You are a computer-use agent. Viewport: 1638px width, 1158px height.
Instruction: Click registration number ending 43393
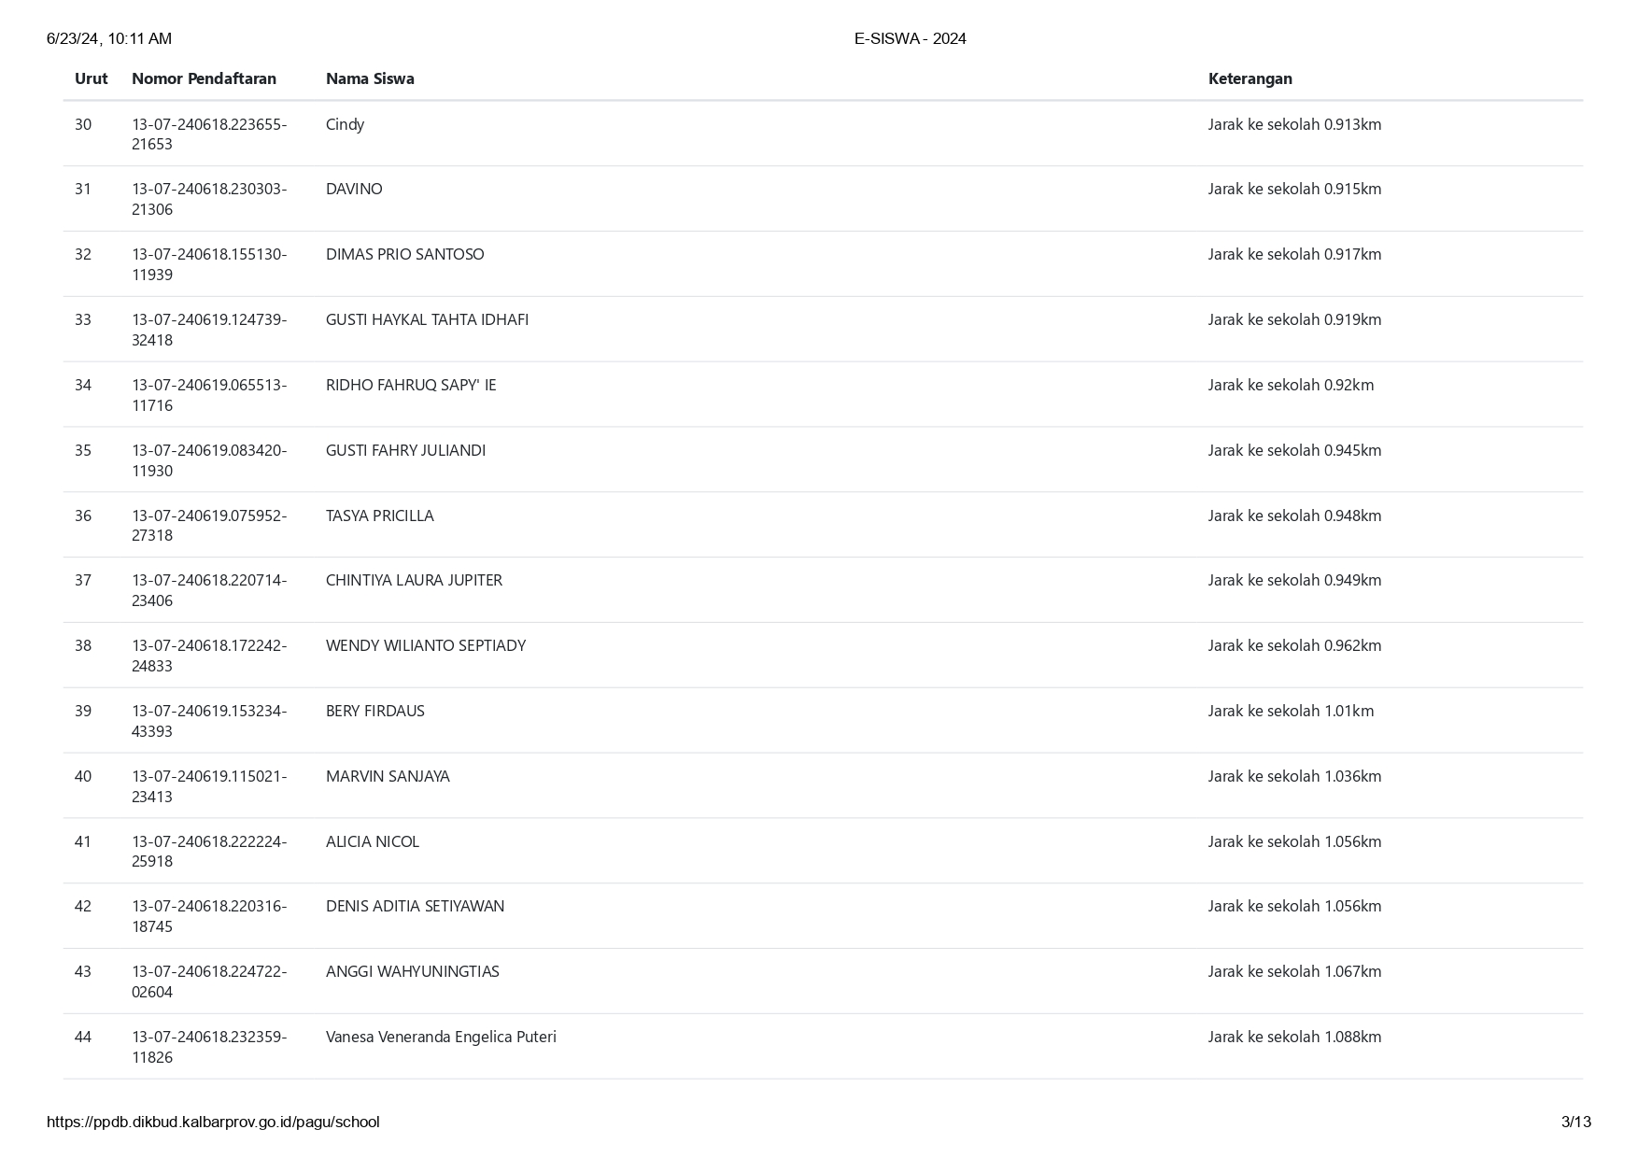pos(209,721)
